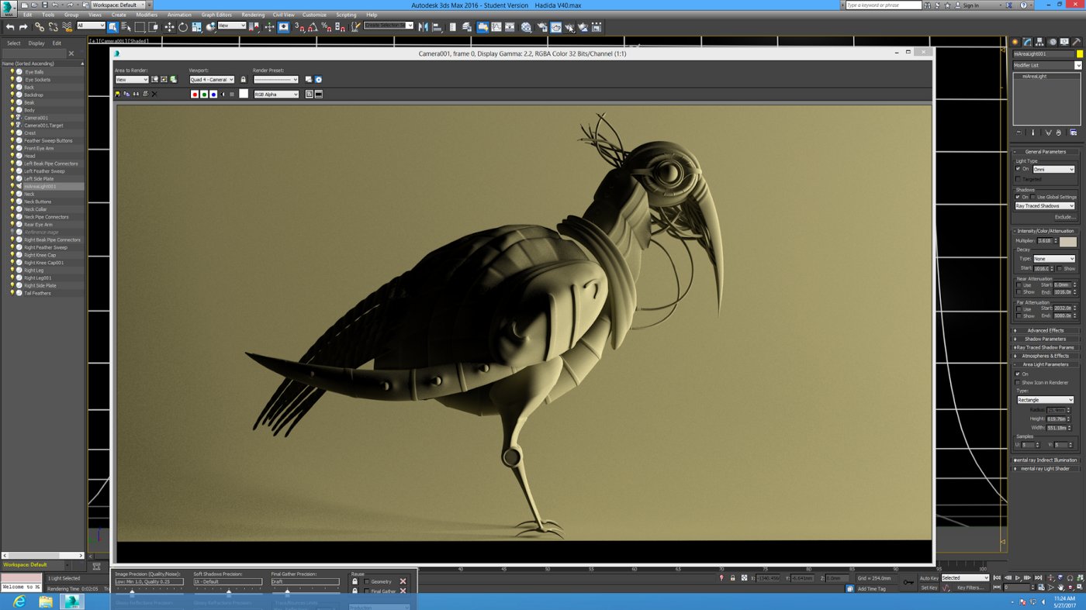Open the Material Editor icon
Screen dimensions: 1086x610
coord(526,27)
